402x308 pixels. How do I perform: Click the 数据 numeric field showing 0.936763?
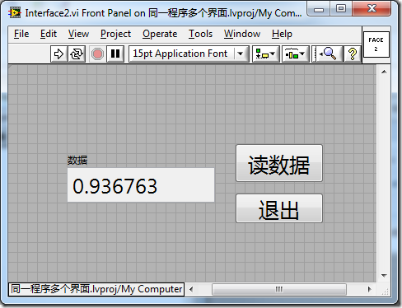pos(141,184)
